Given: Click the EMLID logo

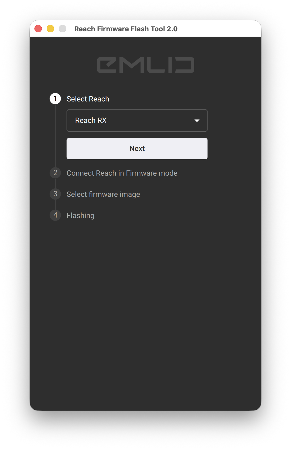Looking at the screenshot, I should click(x=145, y=65).
